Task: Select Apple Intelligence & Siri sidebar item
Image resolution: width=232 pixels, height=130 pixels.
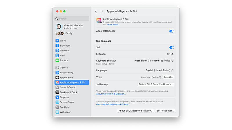Action: tap(72, 82)
